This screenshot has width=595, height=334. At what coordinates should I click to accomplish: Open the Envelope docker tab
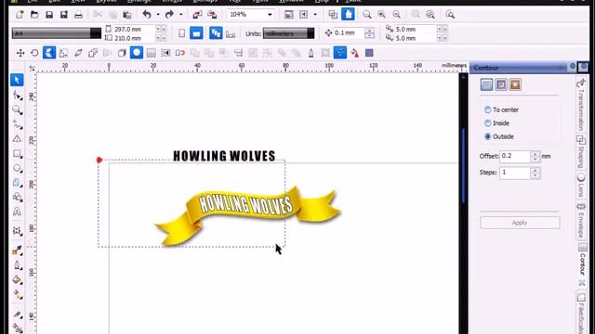coord(581,221)
